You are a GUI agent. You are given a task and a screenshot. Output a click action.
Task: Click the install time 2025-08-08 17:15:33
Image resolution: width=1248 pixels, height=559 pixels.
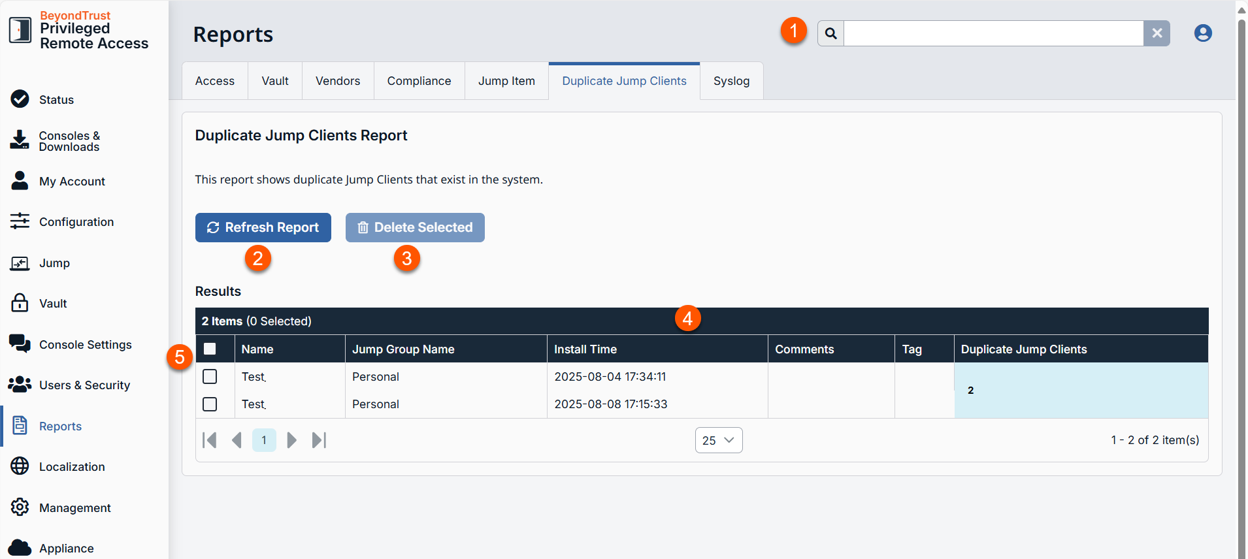tap(611, 404)
